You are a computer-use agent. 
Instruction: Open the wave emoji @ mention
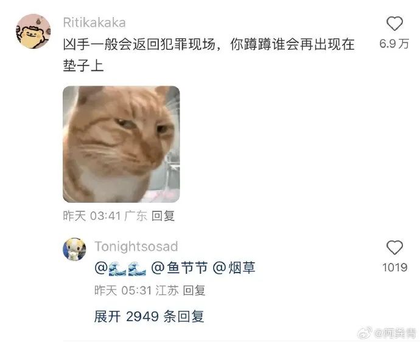[121, 268]
